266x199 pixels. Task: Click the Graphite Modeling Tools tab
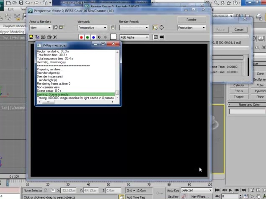[14, 26]
